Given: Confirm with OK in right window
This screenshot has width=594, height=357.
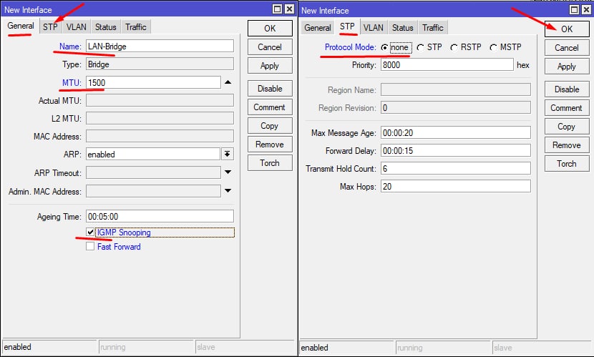Looking at the screenshot, I should [567, 29].
